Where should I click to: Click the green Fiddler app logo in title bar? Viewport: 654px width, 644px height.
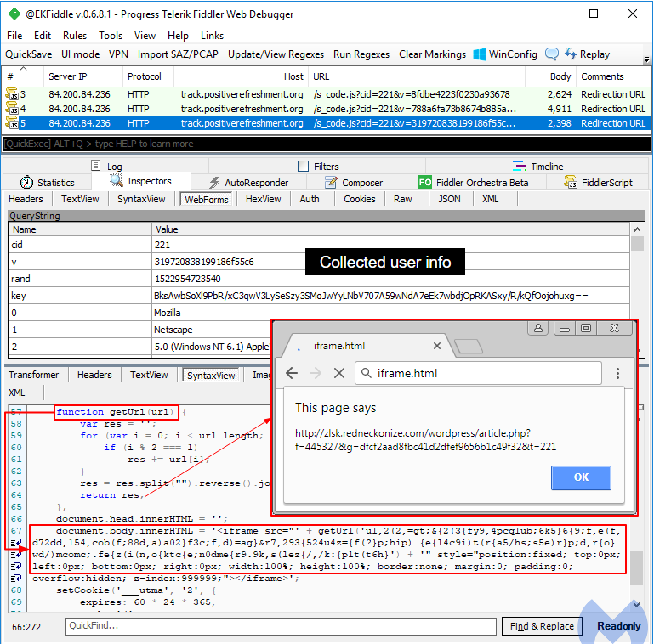(x=14, y=14)
